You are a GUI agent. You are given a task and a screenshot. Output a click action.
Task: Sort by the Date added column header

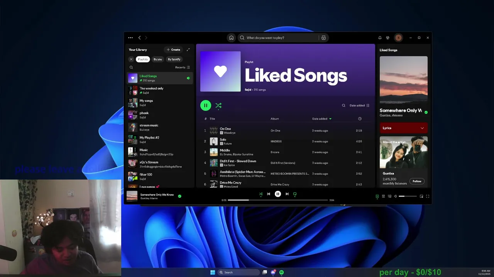coord(322,118)
